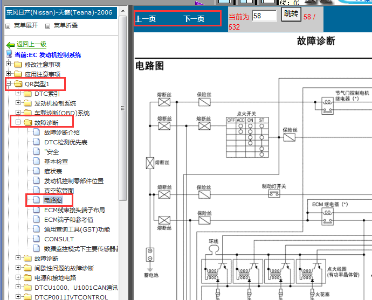Image resolution: width=372 pixels, height=300 pixels.
Task: Go to next page via 下一页
Action: 194,19
